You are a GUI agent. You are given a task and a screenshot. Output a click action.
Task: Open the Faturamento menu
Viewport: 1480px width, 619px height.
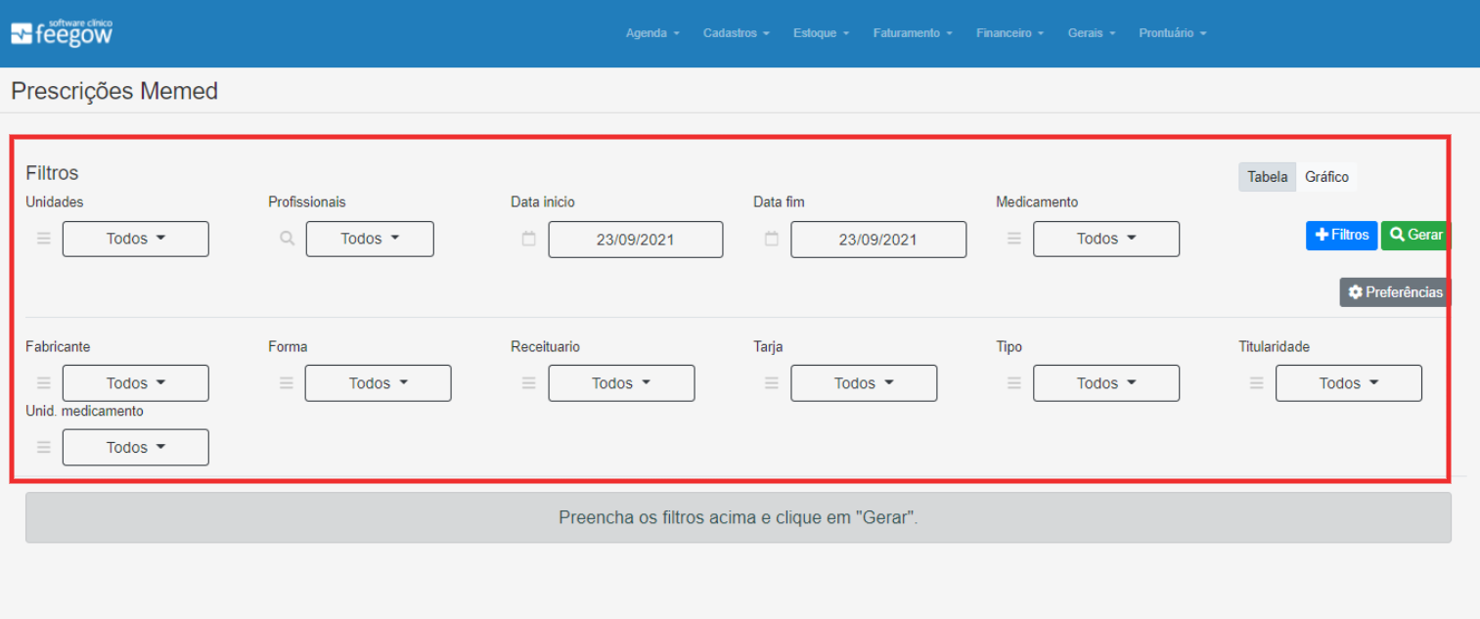pos(912,33)
